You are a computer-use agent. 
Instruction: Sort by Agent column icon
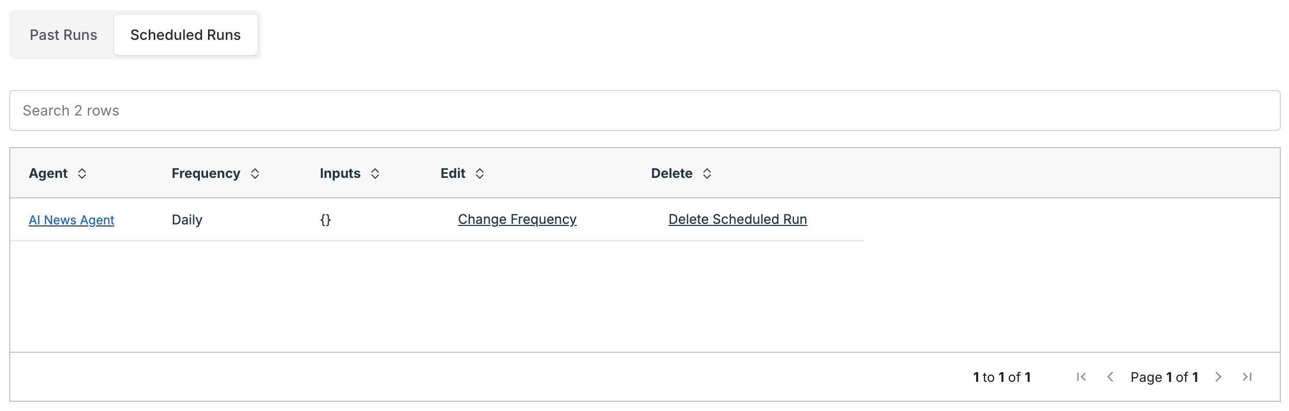tap(82, 174)
